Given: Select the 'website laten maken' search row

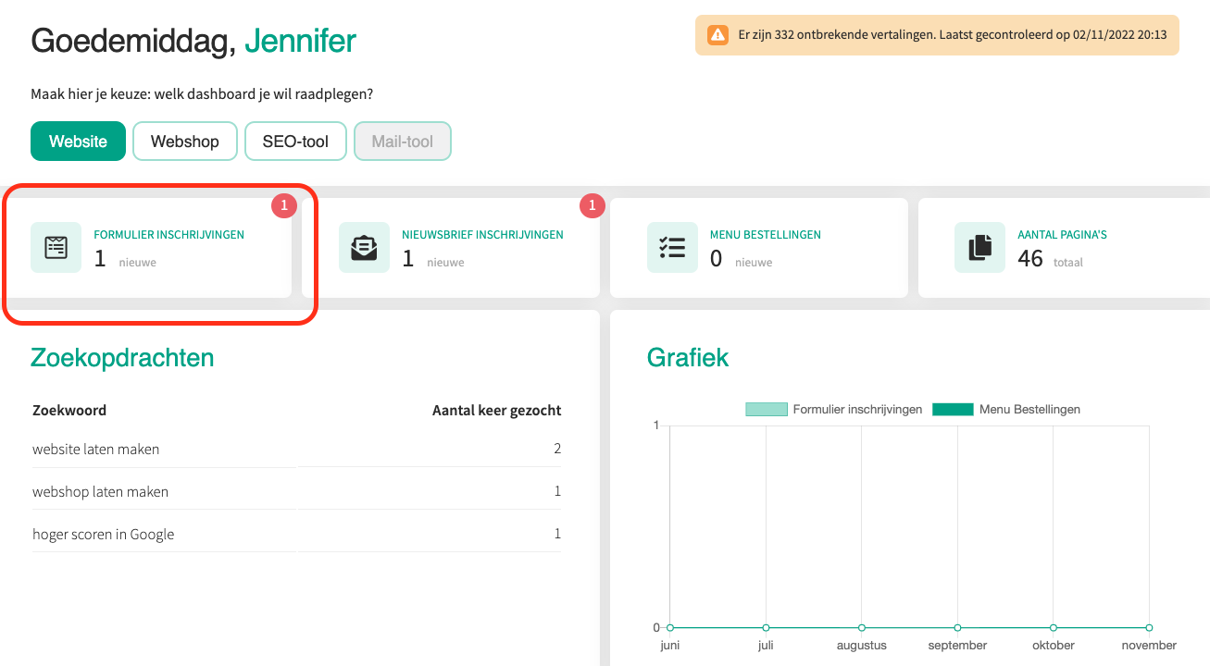Looking at the screenshot, I should tap(296, 450).
